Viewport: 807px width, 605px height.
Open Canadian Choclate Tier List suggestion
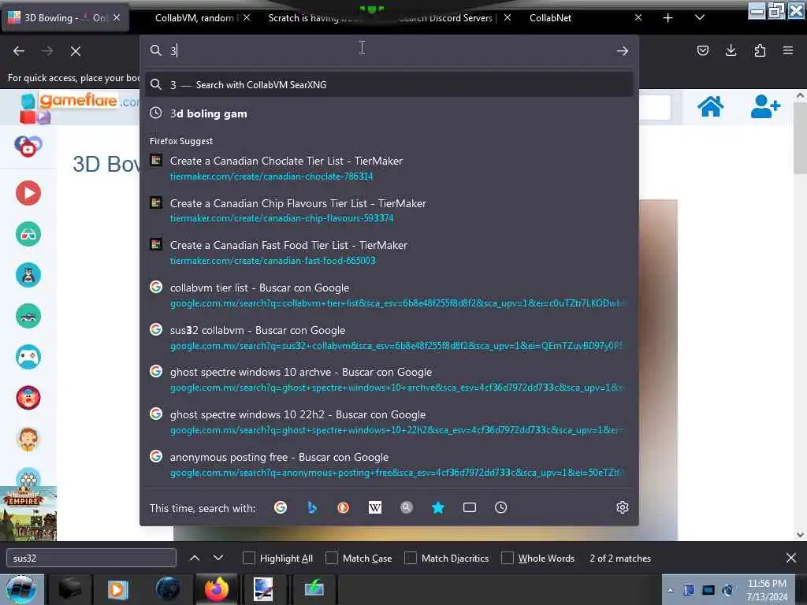pos(389,169)
